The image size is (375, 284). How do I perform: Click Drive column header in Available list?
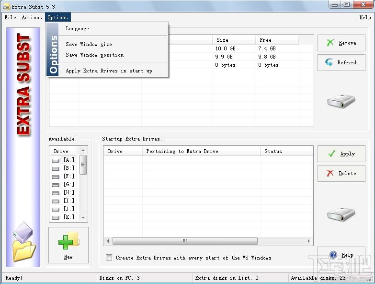pyautogui.click(x=63, y=151)
